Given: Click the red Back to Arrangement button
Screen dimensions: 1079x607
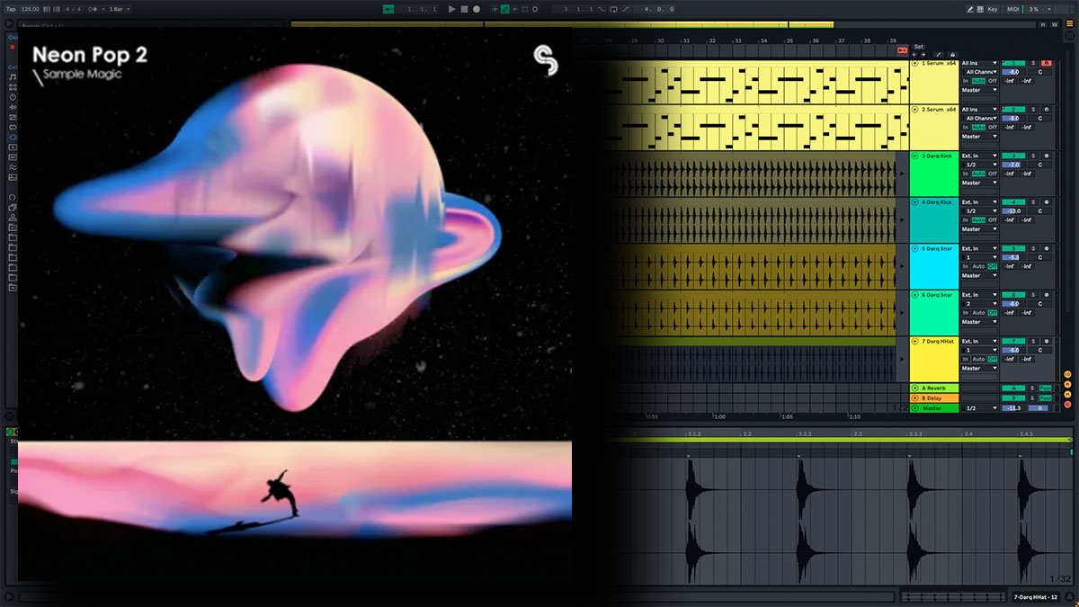Looking at the screenshot, I should pyautogui.click(x=903, y=50).
